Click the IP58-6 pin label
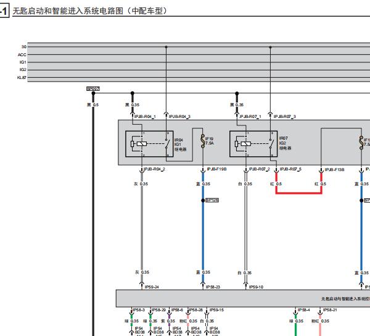 point(177,310)
